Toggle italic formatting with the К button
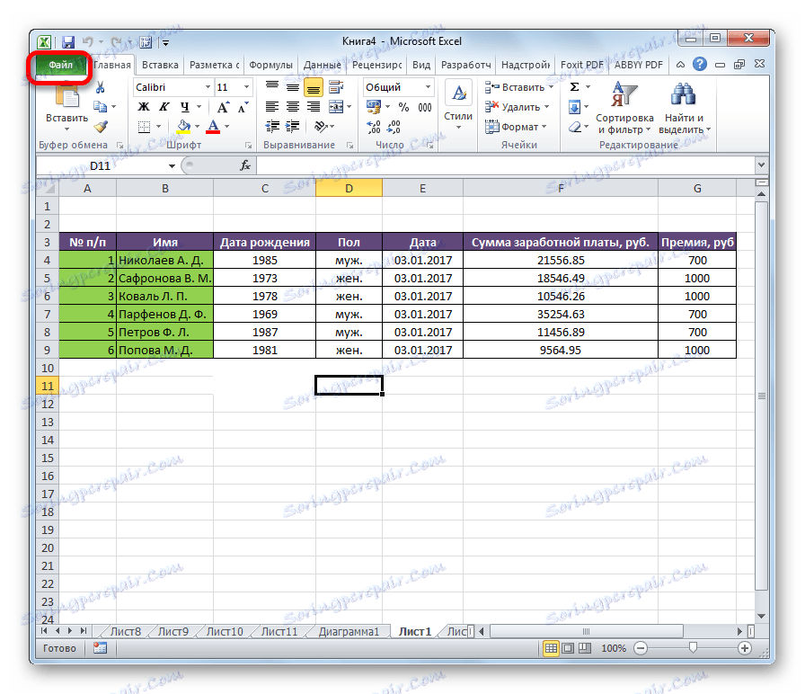805x694 pixels. 164,105
